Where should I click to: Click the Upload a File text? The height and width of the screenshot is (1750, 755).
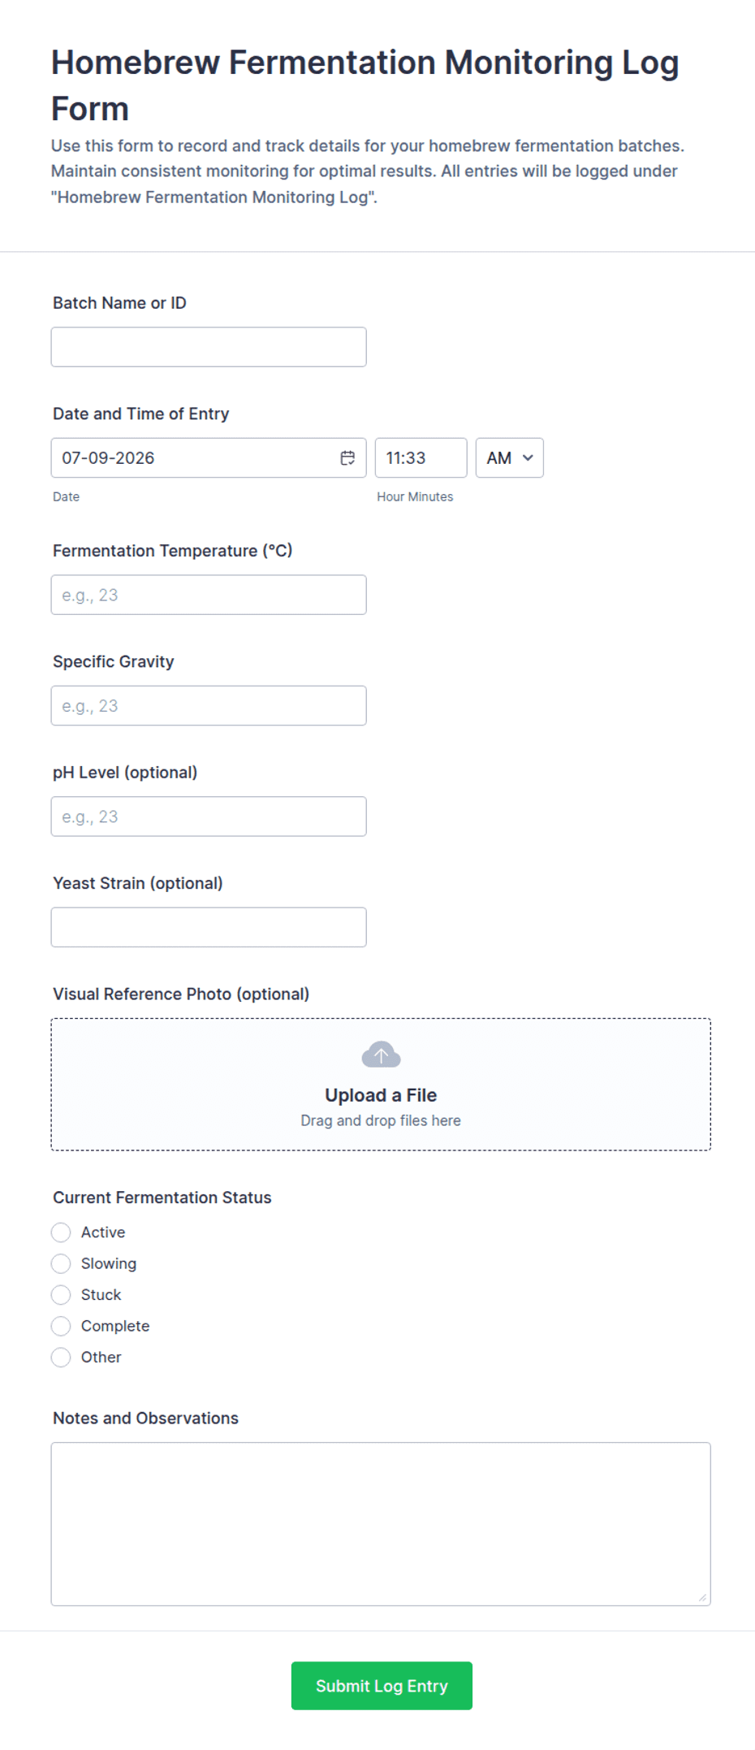381,1095
